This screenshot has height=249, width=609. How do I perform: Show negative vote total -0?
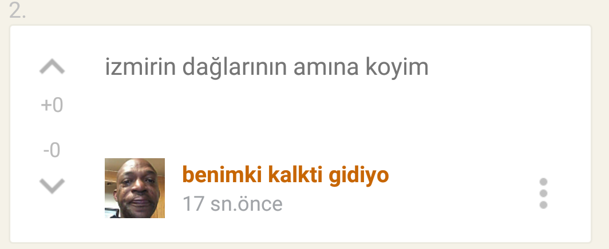point(52,150)
